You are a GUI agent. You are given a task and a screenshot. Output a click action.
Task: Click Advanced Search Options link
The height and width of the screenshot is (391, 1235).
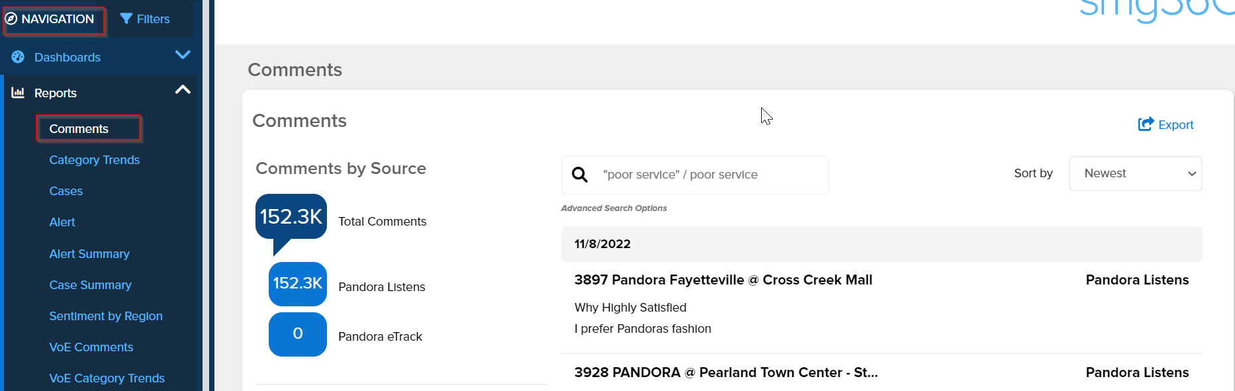coord(614,208)
